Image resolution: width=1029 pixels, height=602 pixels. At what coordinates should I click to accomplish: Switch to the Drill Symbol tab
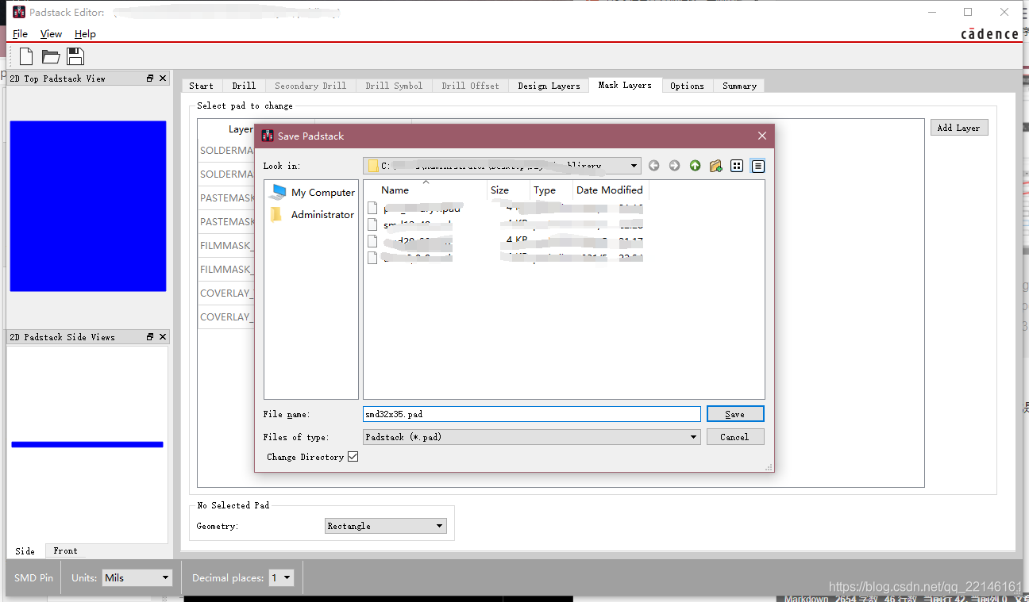(x=394, y=85)
